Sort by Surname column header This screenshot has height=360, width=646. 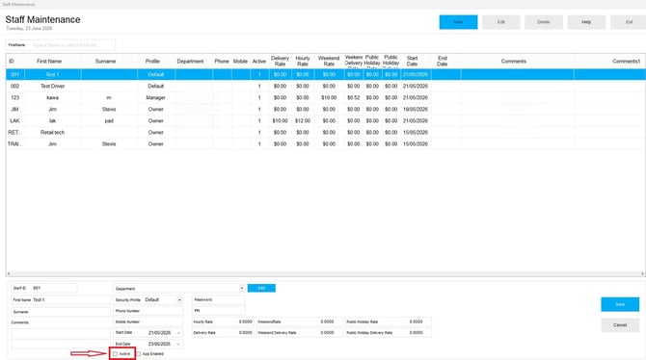(x=105, y=62)
